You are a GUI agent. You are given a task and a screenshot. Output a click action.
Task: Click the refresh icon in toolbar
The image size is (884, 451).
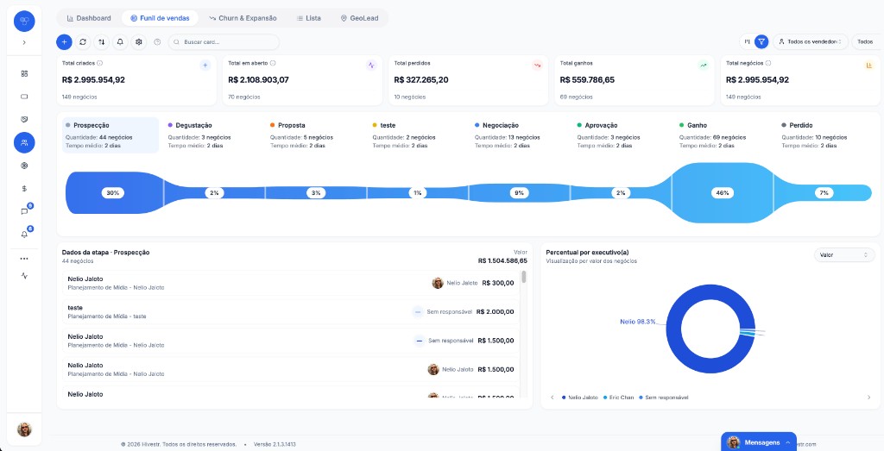[83, 41]
